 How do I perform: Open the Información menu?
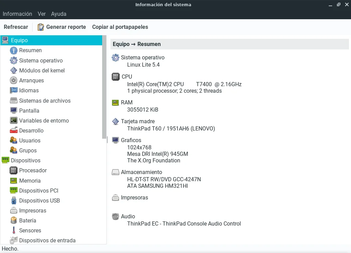[17, 14]
